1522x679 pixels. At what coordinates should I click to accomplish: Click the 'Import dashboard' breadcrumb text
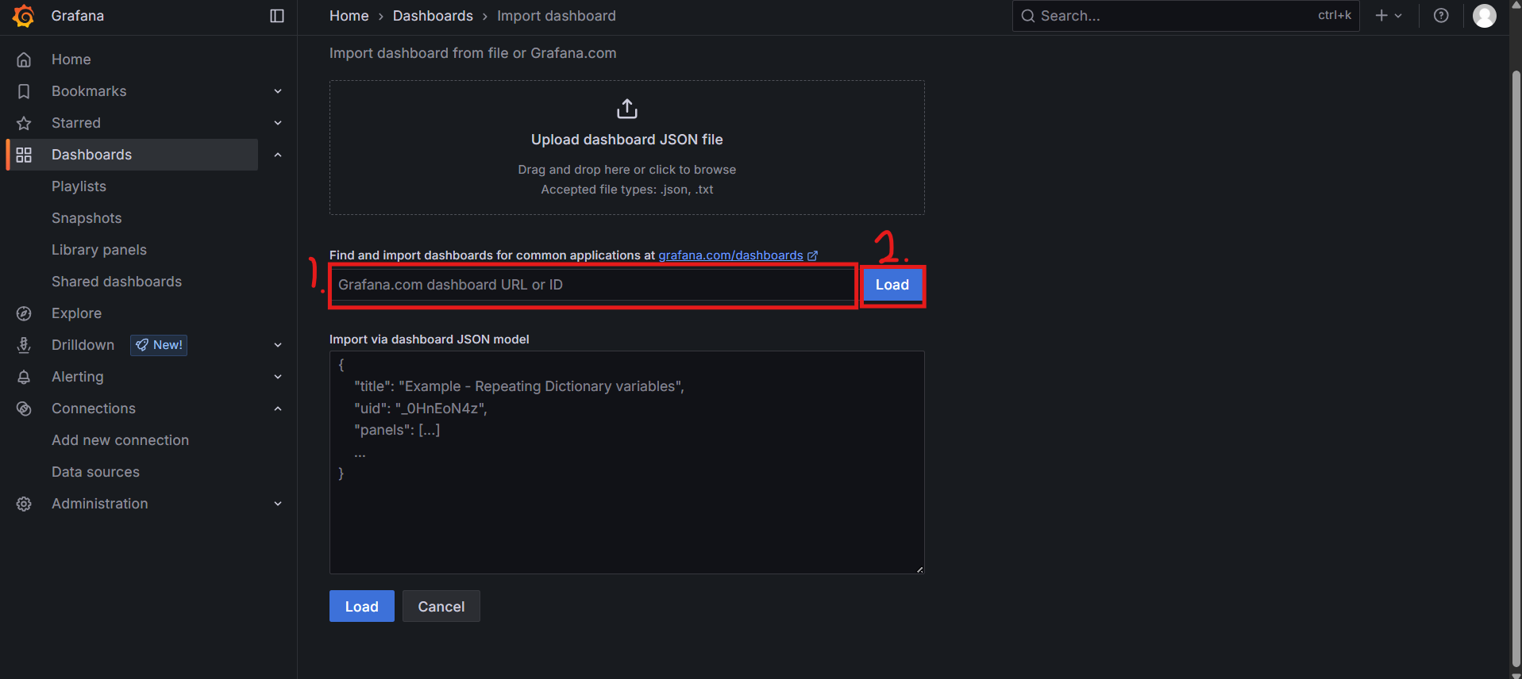[x=557, y=16]
